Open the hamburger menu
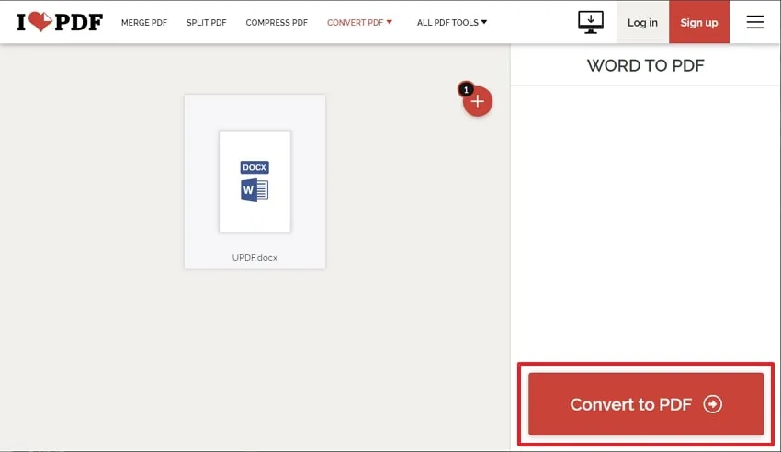Screen dimensions: 781x452 click(x=755, y=22)
